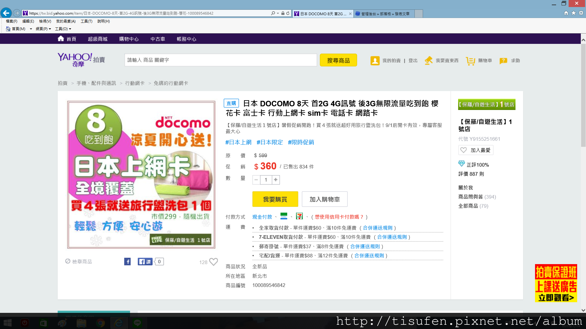Click the 全家 FamilyMart payment icon
586x329 pixels.
[x=284, y=216]
